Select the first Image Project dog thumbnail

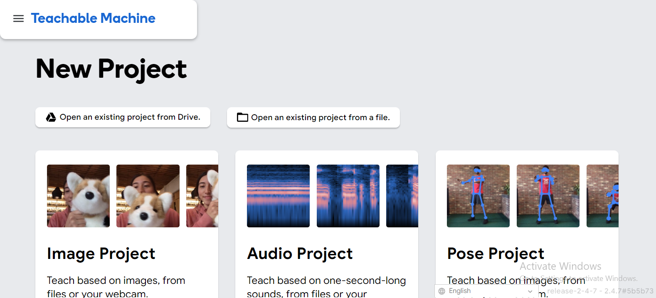[78, 196]
